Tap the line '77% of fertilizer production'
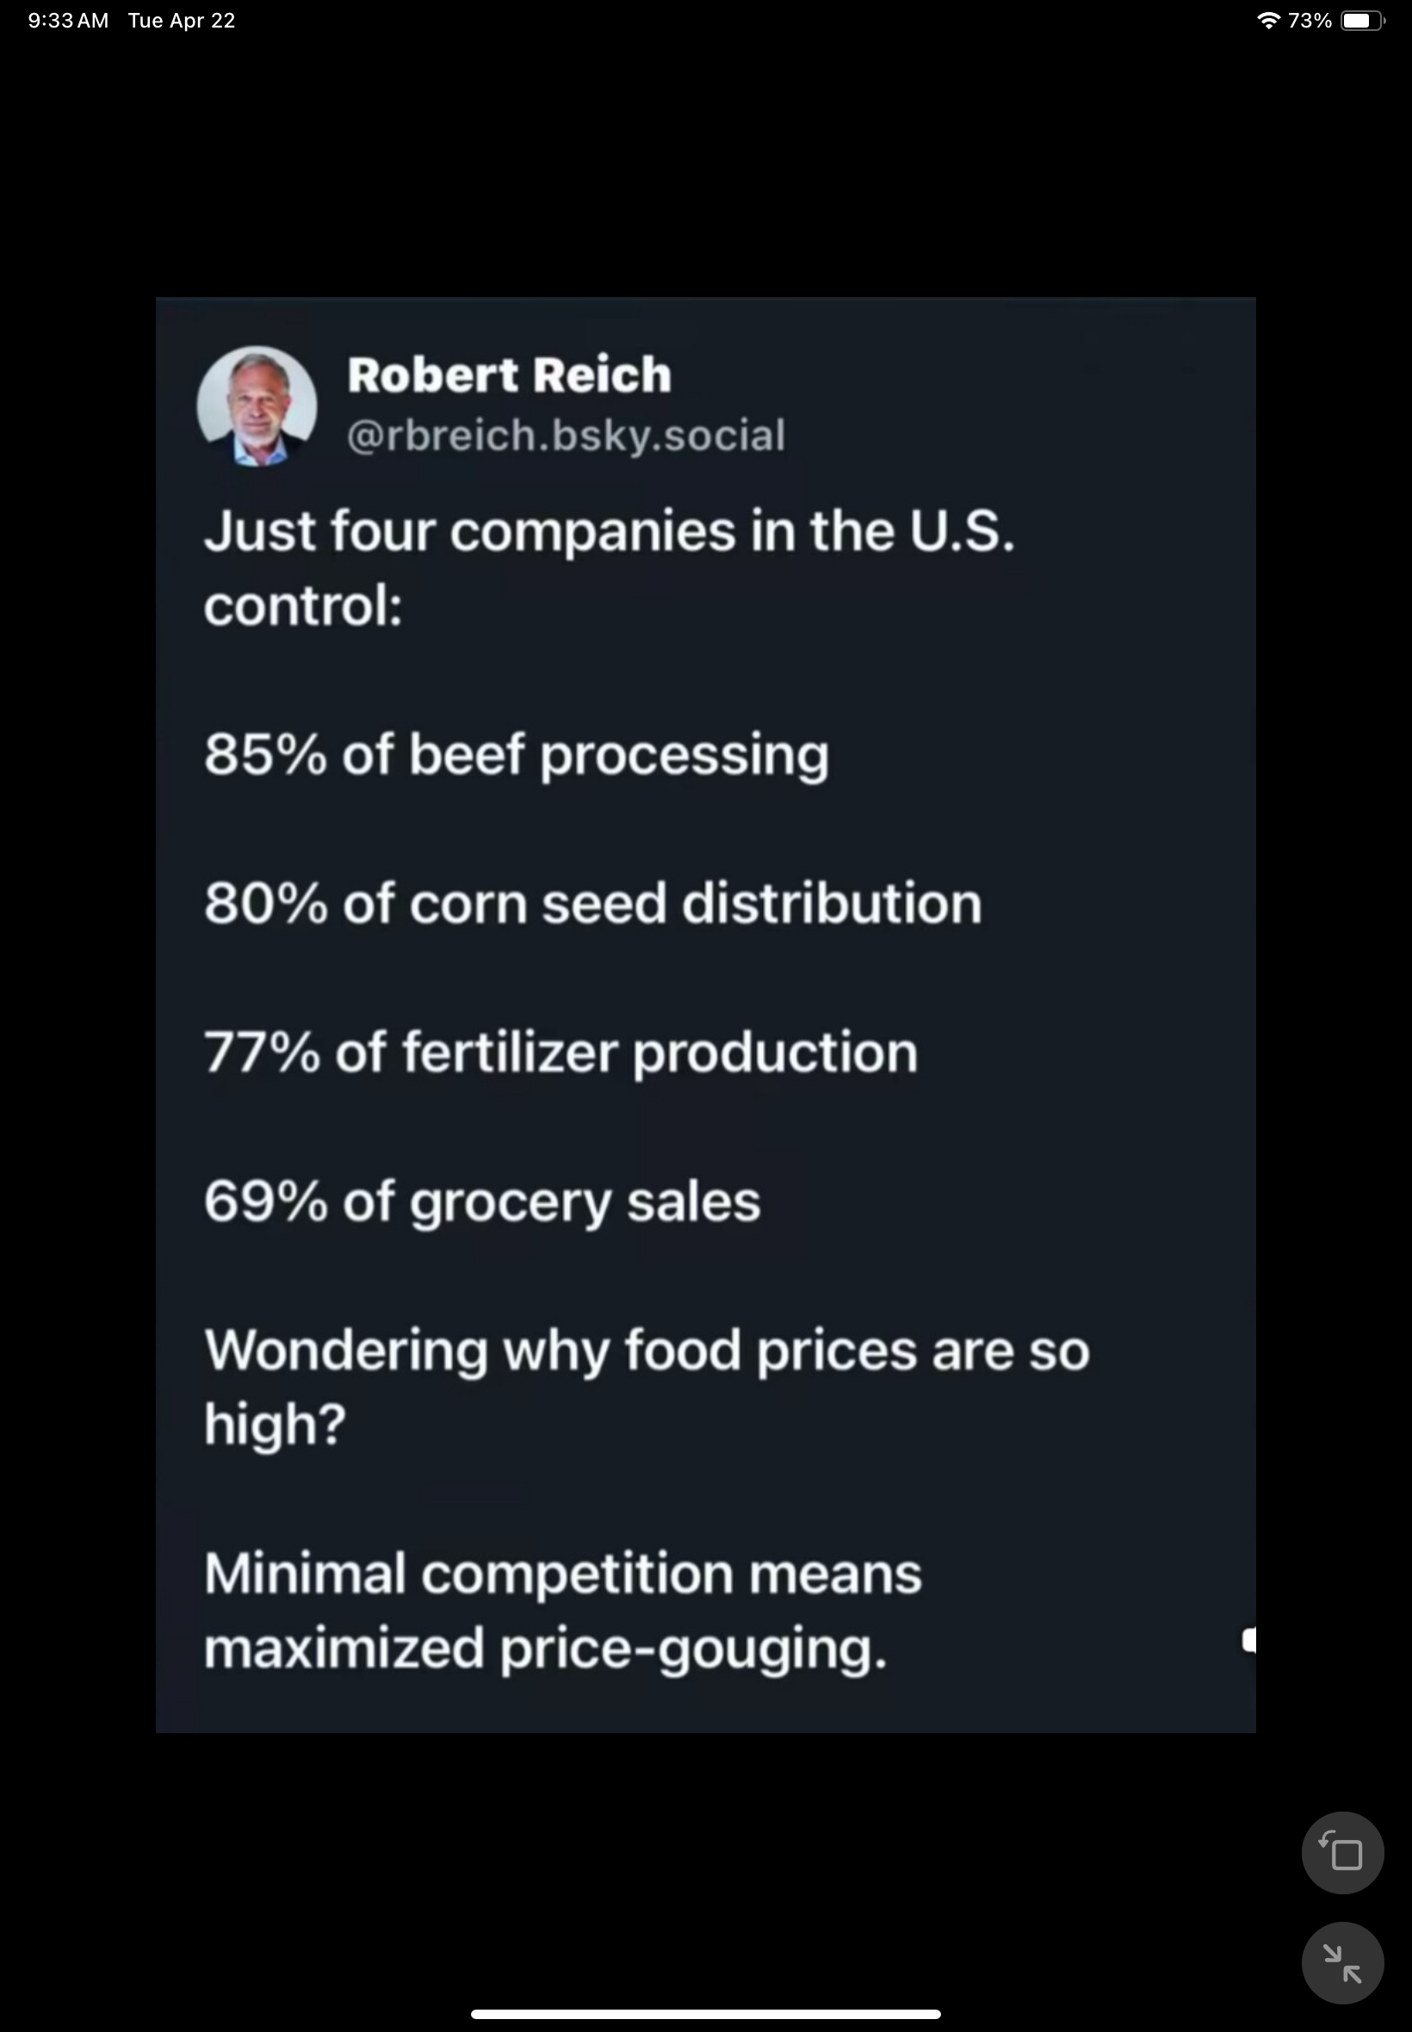This screenshot has width=1412, height=2032. click(x=560, y=1053)
